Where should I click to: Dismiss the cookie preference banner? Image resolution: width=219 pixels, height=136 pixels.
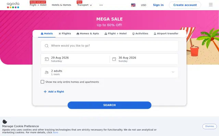[209, 126]
